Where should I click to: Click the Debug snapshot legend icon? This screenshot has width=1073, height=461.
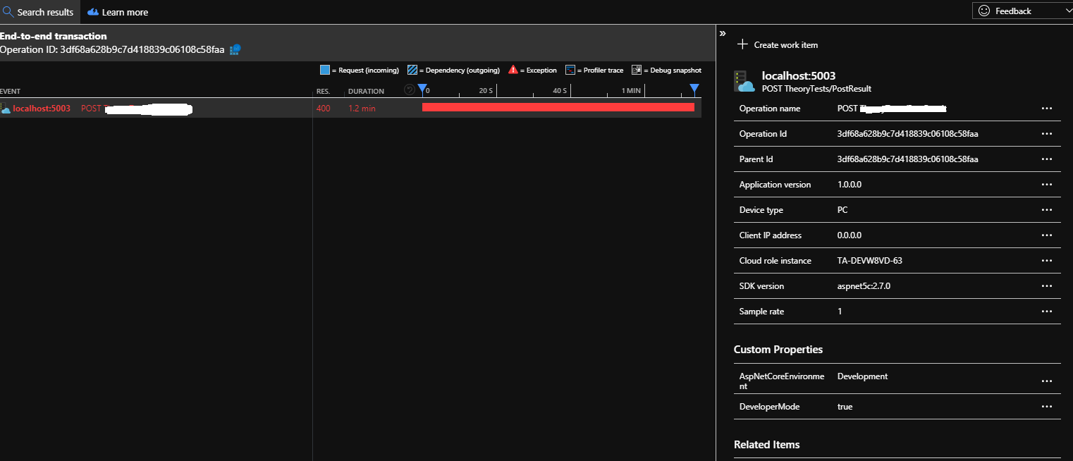click(x=635, y=70)
